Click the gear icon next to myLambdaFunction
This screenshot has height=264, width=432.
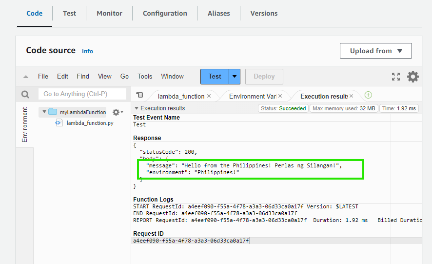coord(116,112)
